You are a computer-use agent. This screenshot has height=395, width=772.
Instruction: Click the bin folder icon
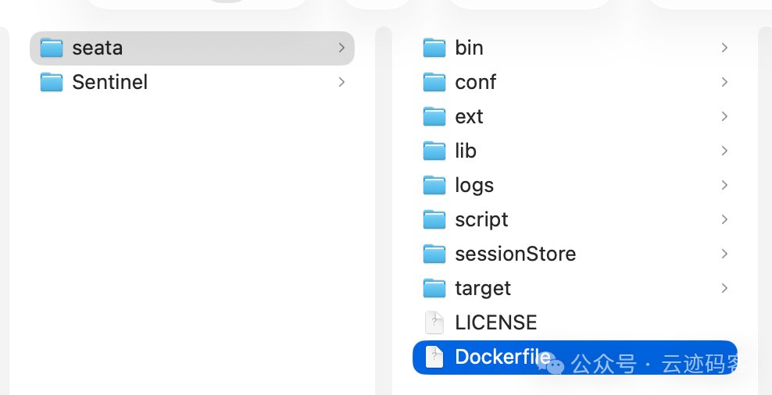click(434, 48)
